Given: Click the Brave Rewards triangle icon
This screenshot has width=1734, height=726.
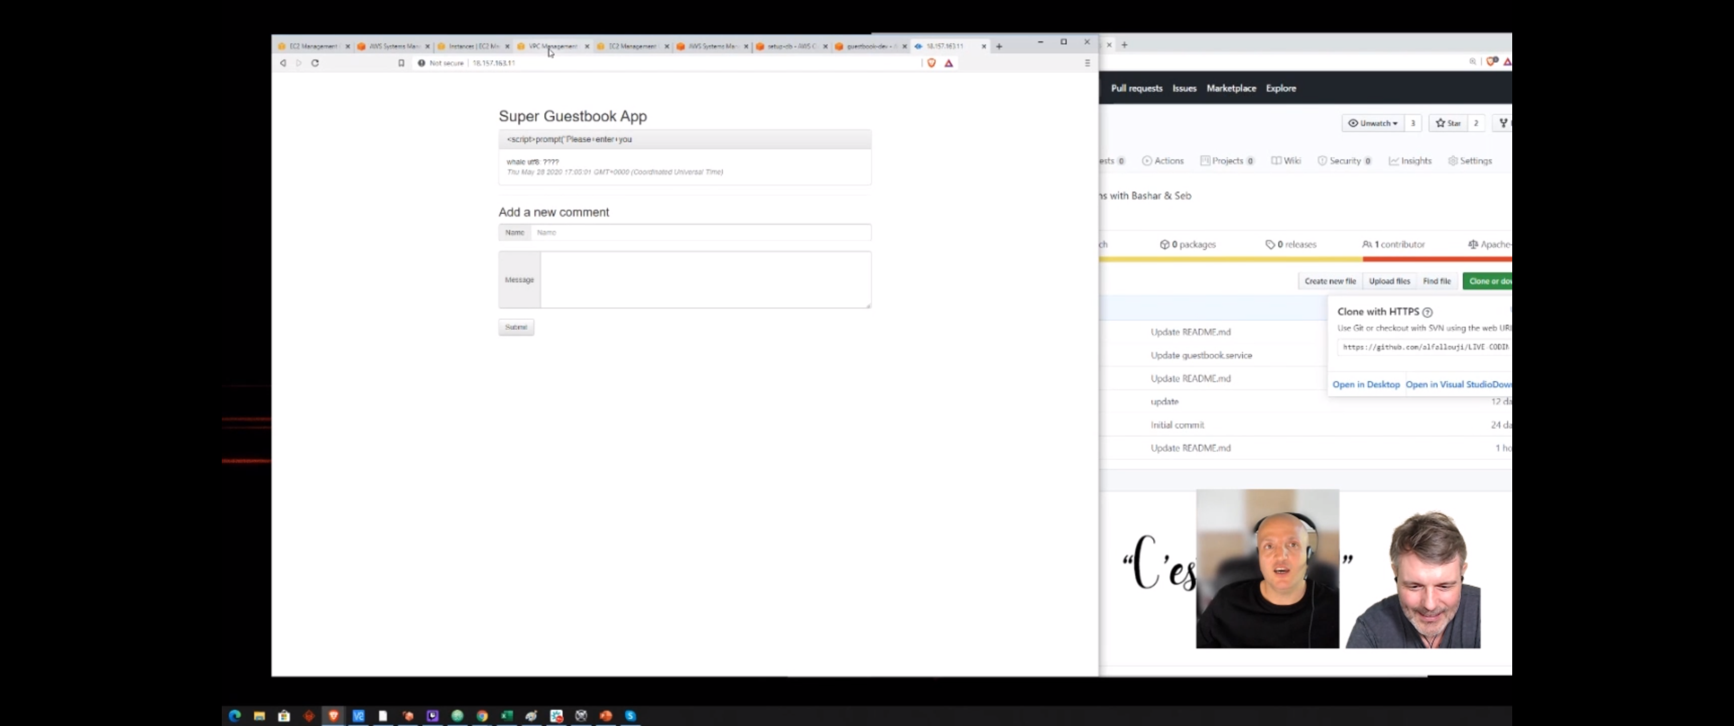Looking at the screenshot, I should click(949, 63).
